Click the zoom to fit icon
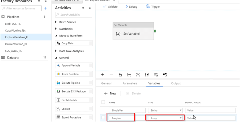The height and width of the screenshot is (122, 240). coord(138,75)
